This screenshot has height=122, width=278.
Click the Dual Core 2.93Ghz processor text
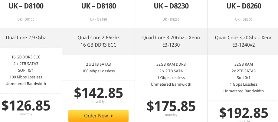(x=26, y=38)
